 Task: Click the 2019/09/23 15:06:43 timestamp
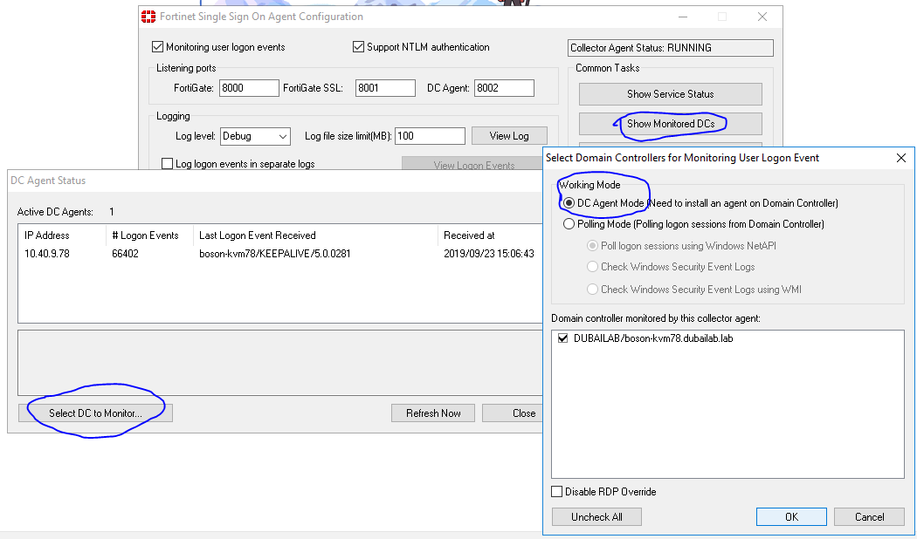[x=489, y=254]
